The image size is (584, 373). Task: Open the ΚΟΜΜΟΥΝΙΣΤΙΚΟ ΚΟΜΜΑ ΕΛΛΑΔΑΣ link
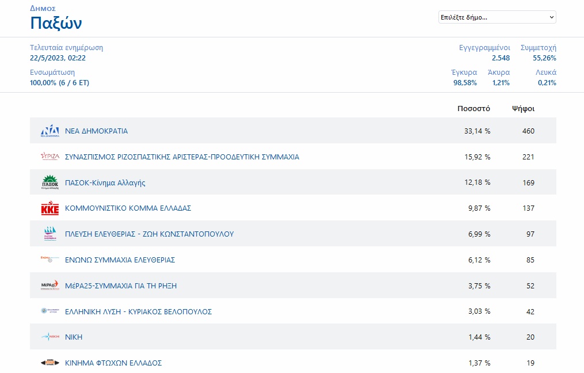point(128,208)
